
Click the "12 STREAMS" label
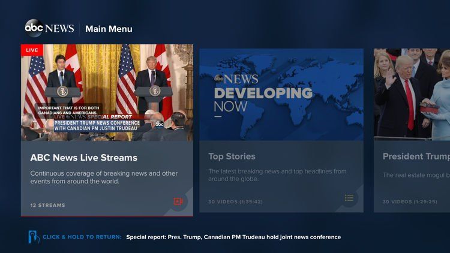pyautogui.click(x=47, y=206)
